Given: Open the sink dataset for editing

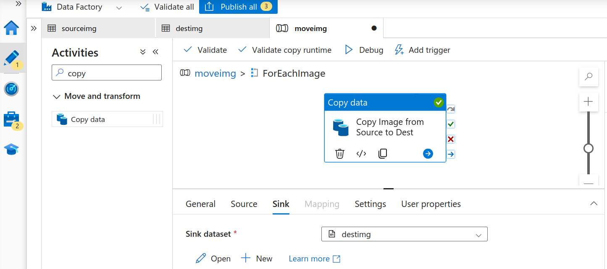Looking at the screenshot, I should (x=213, y=259).
